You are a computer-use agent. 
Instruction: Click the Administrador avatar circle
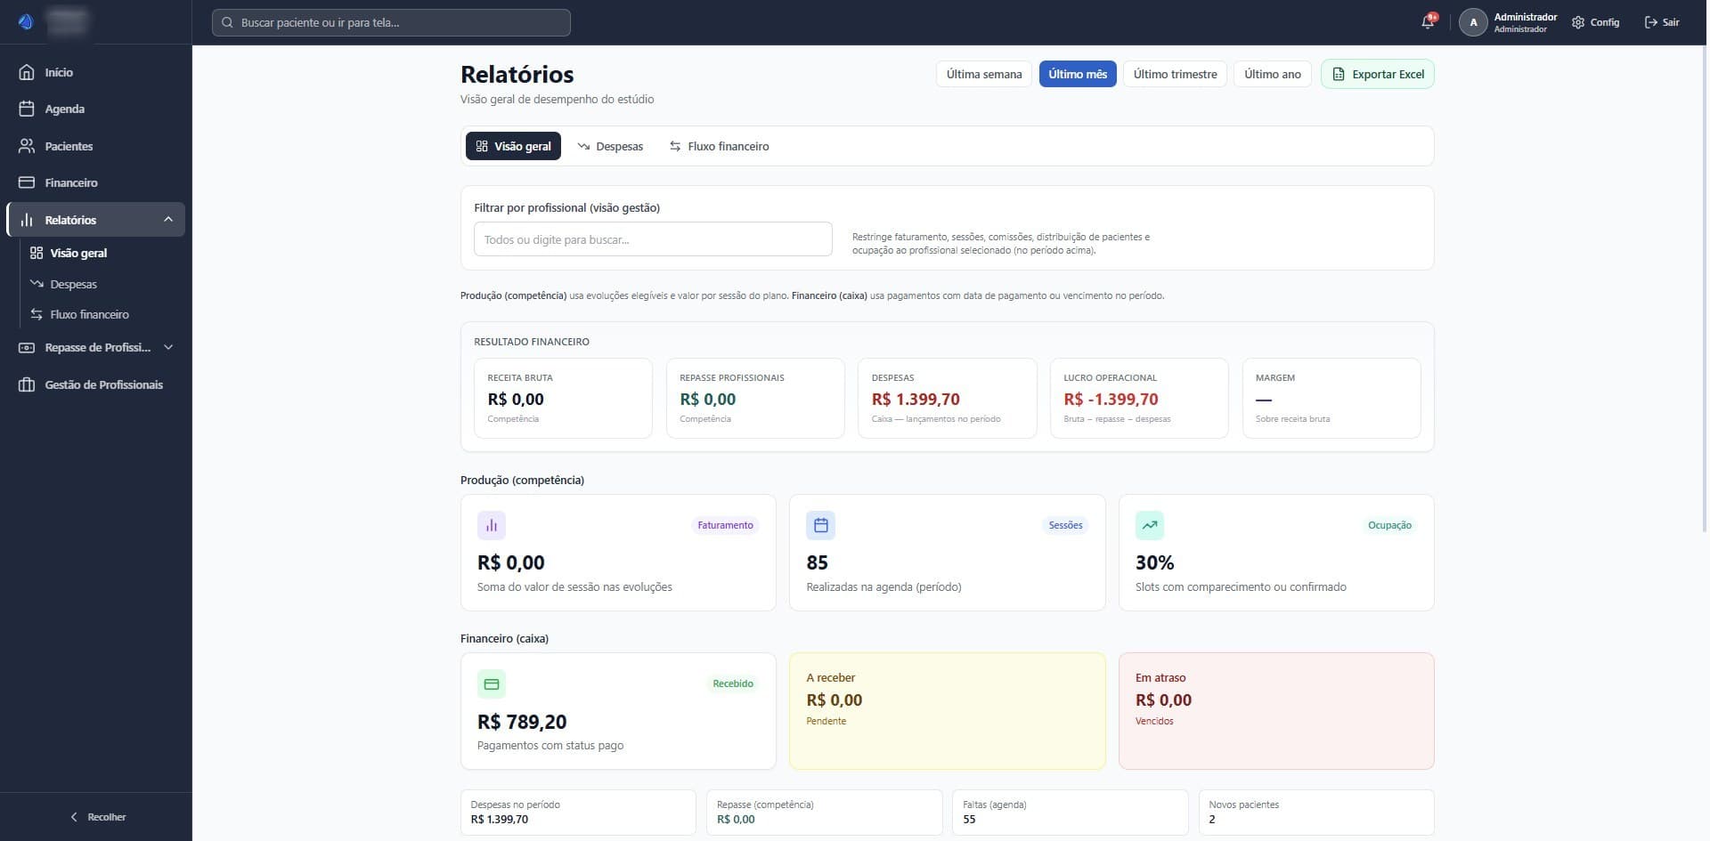tap(1473, 22)
